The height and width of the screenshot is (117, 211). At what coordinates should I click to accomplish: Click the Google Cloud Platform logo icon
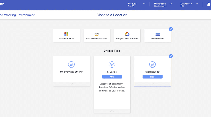pyautogui.click(x=127, y=34)
